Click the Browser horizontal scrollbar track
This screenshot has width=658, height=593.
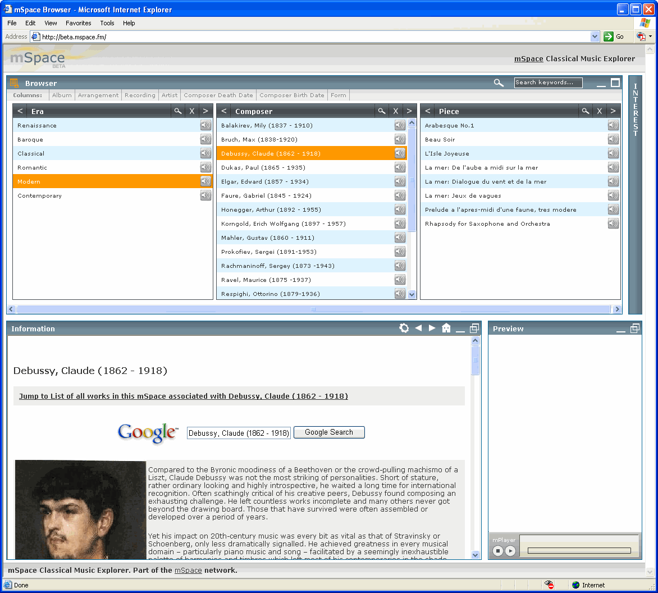[x=313, y=309]
